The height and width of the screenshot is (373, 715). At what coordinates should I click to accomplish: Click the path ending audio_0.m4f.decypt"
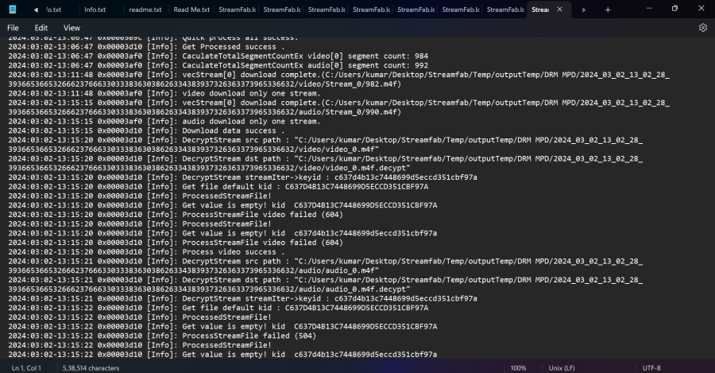pyautogui.click(x=209, y=289)
